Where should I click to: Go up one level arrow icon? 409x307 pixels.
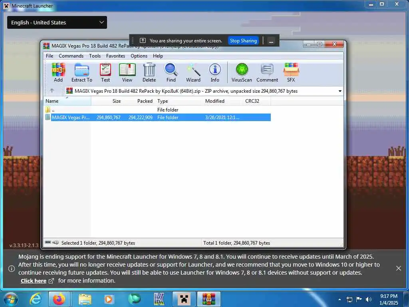(52, 91)
